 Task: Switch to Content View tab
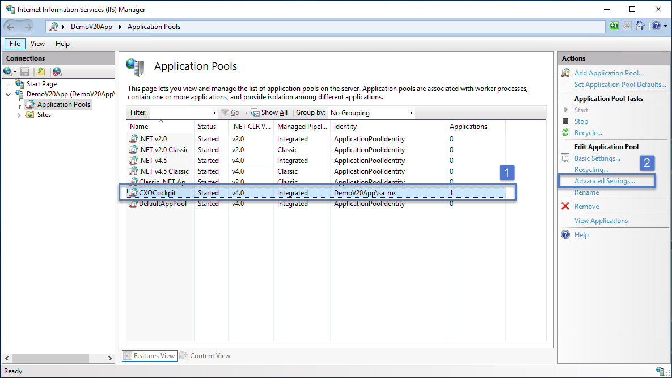(x=205, y=356)
